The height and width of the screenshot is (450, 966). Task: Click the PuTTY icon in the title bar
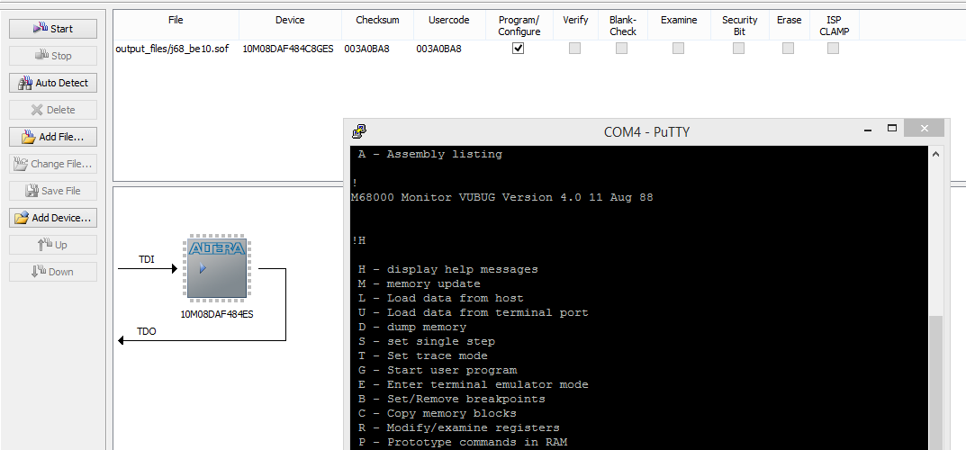tap(359, 131)
